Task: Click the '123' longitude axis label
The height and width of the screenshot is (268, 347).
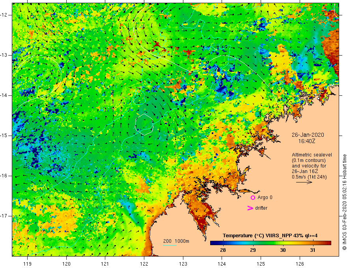Action: tap(183, 264)
